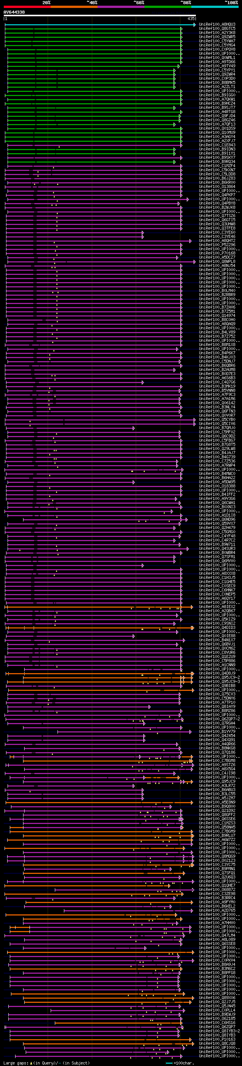Click UniRef100_C7BGM8
The height and width of the screenshot is (1066, 242).
pos(217,760)
